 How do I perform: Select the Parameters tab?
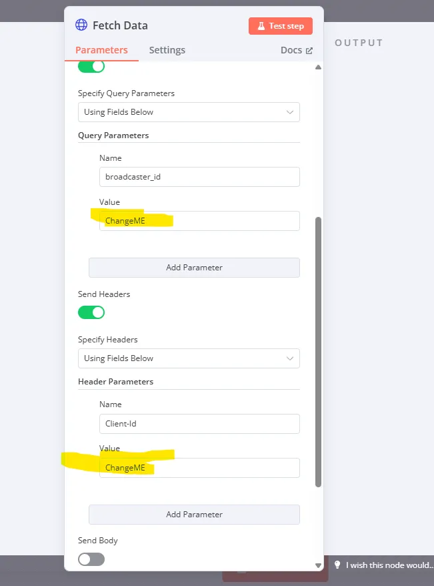101,50
